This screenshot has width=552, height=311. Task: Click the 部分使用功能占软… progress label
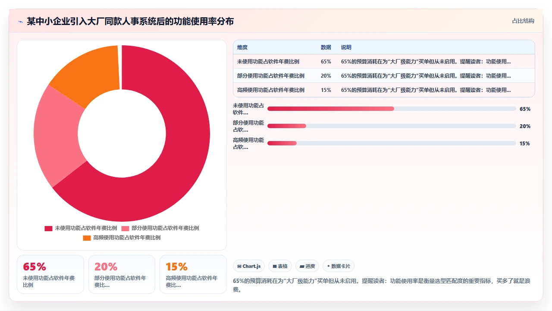(248, 126)
